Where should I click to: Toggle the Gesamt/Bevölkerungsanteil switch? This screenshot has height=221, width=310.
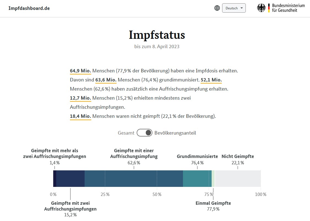click(x=144, y=133)
